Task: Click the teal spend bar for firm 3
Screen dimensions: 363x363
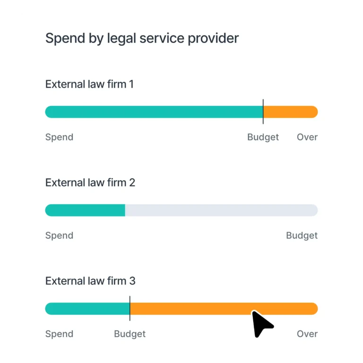Action: pos(87,309)
